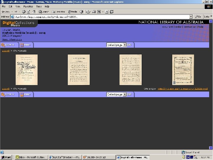Open the copyright link in the header
This screenshot has height=160, width=213.
[167, 27]
